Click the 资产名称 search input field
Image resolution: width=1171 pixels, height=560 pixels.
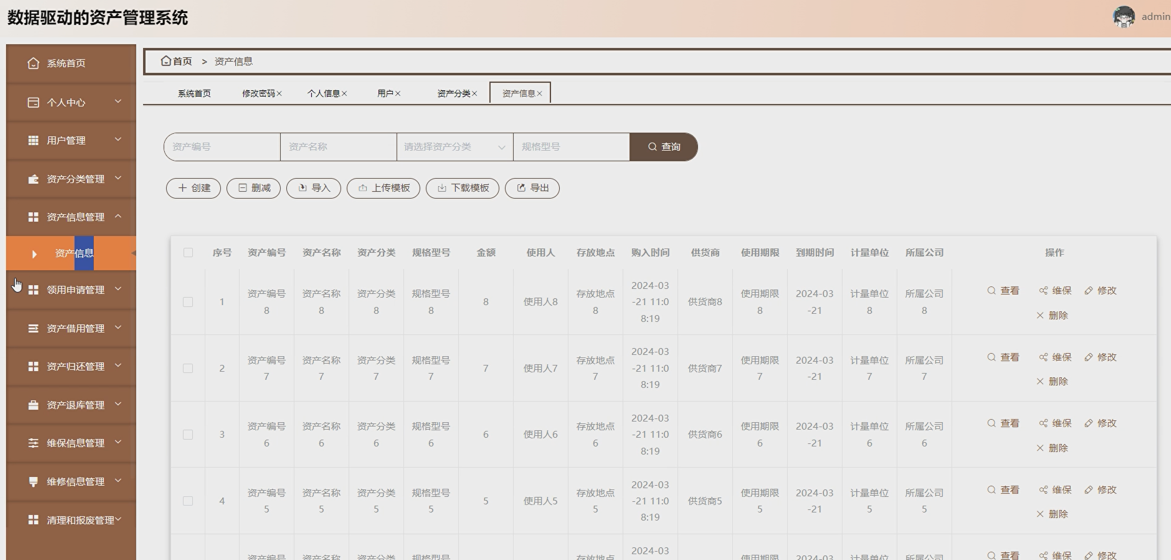[339, 147]
